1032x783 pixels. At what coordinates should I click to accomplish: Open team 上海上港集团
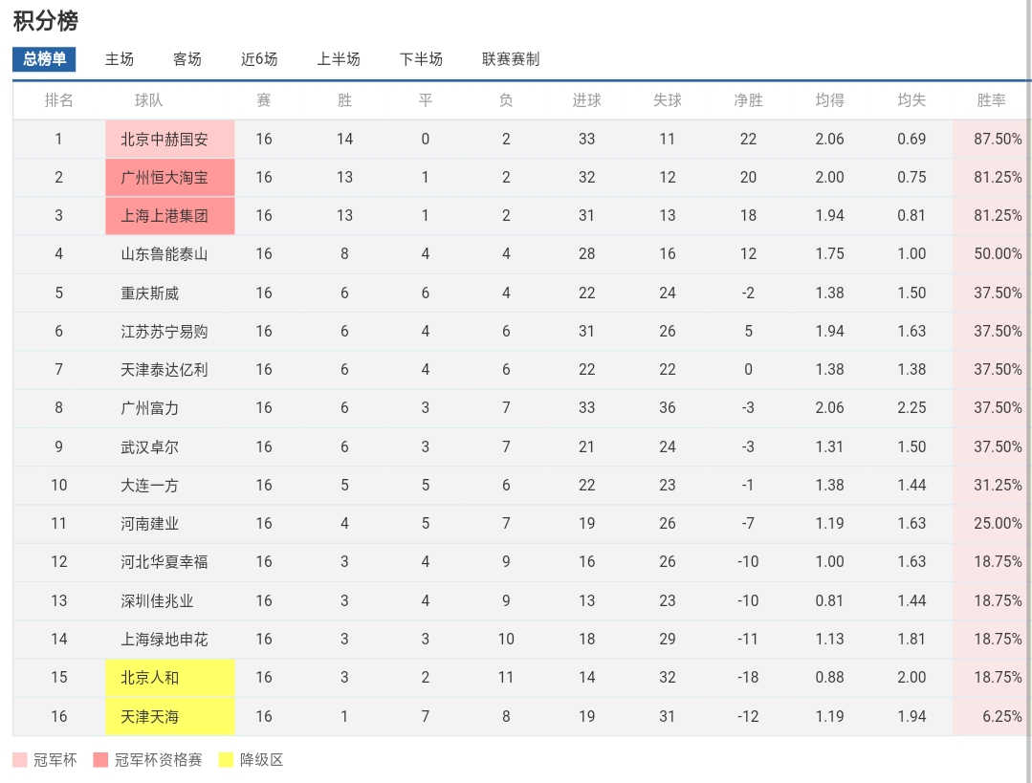164,216
